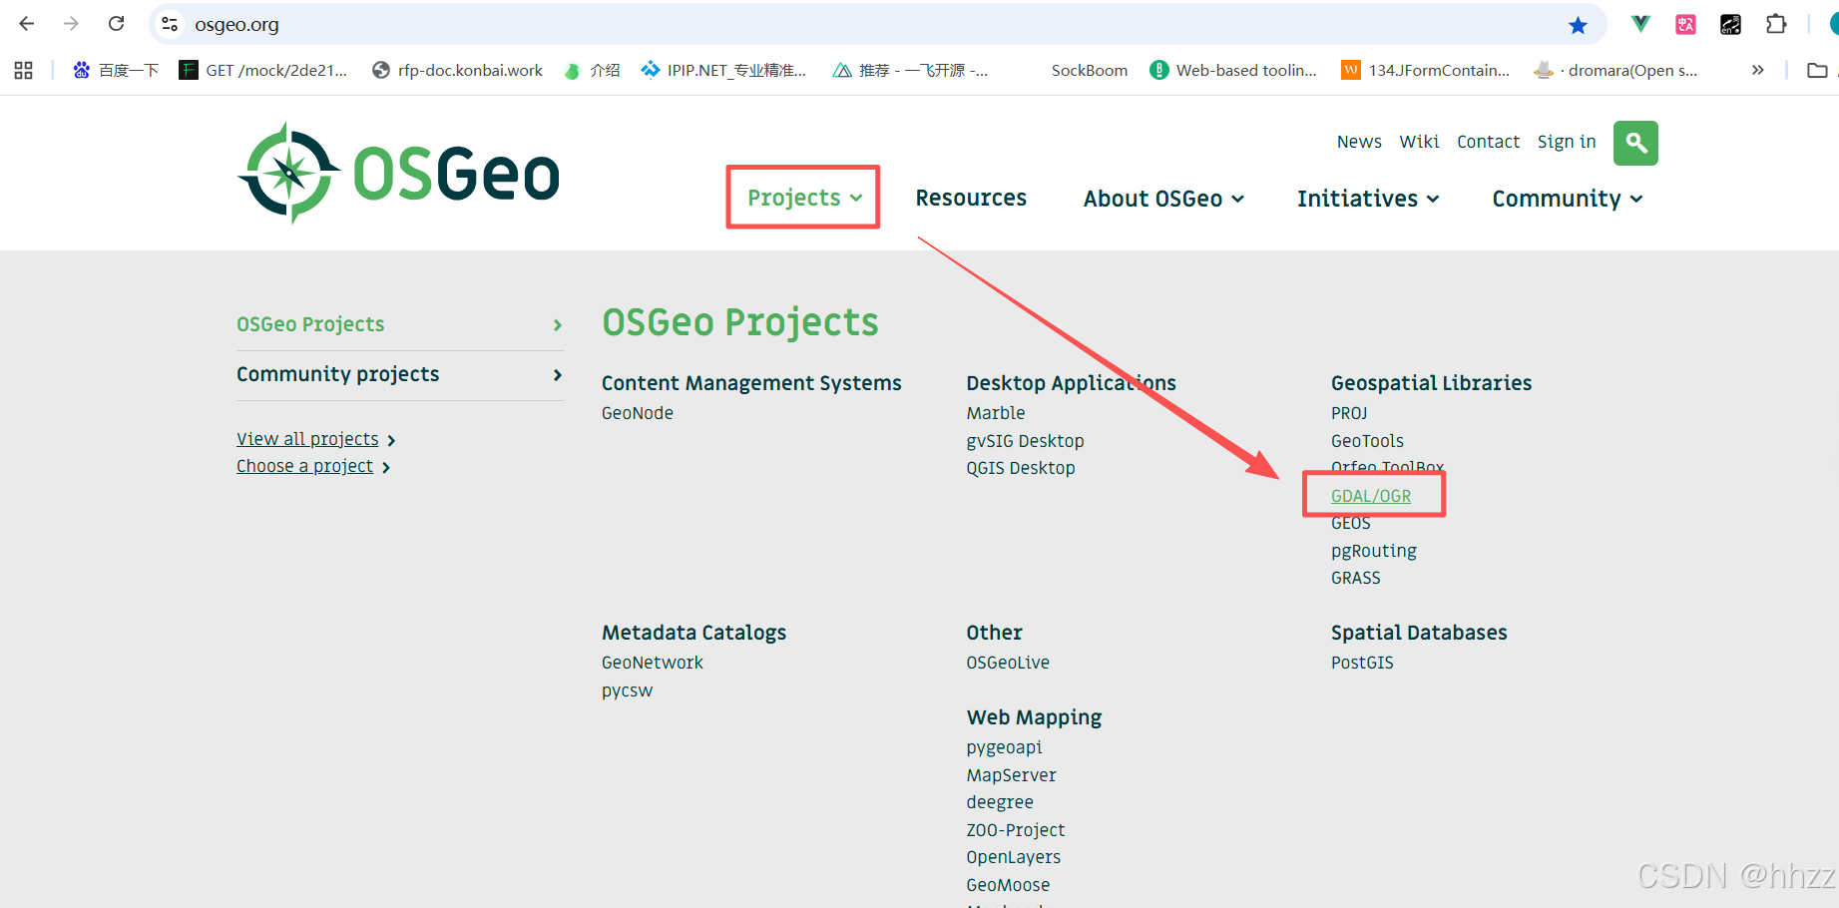Open the GeoNetwork catalog link
1839x908 pixels.
653,663
